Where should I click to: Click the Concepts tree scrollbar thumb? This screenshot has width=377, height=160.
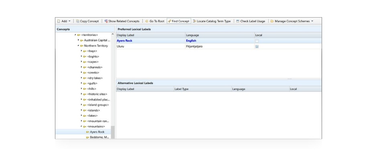113,132
